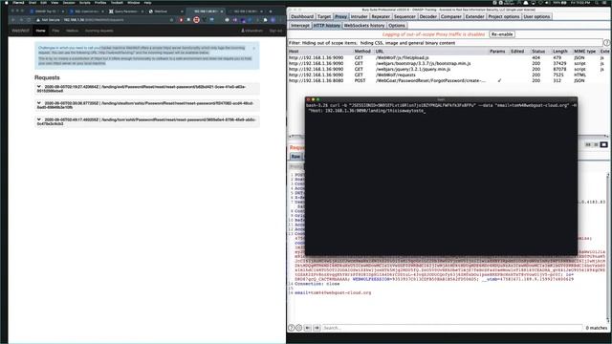Click the email=tom parameter line in request

click(333, 292)
